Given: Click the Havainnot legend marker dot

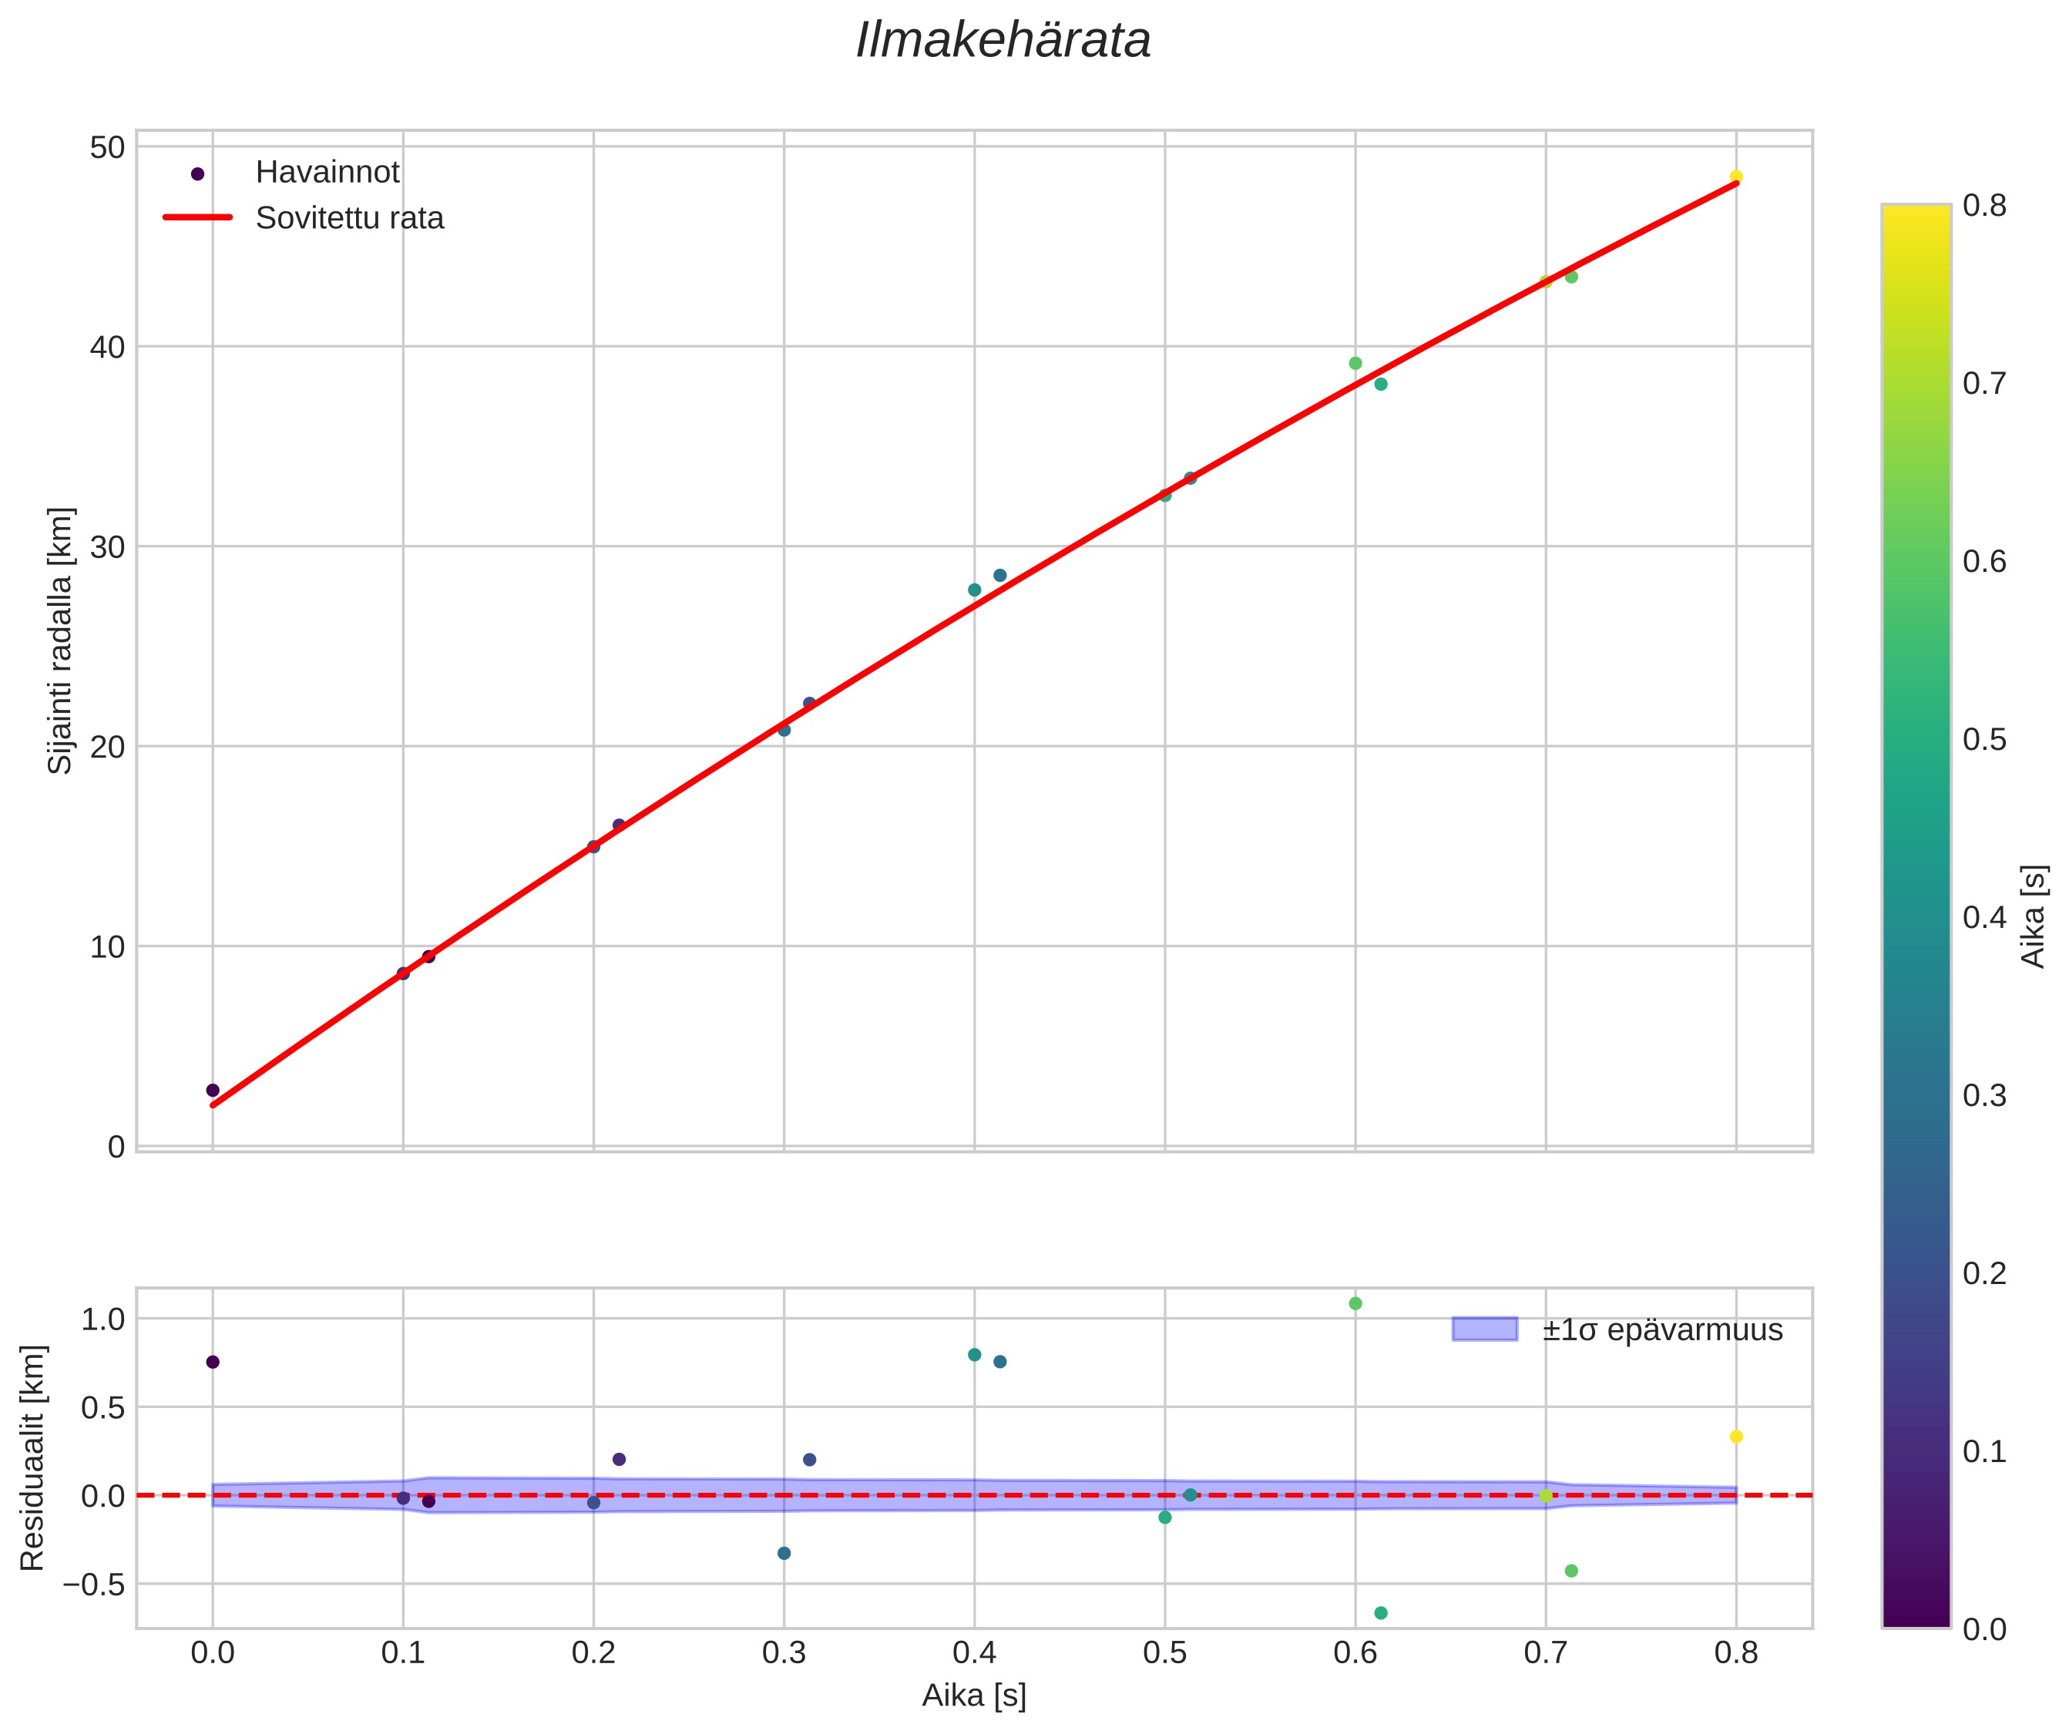Looking at the screenshot, I should [x=197, y=174].
